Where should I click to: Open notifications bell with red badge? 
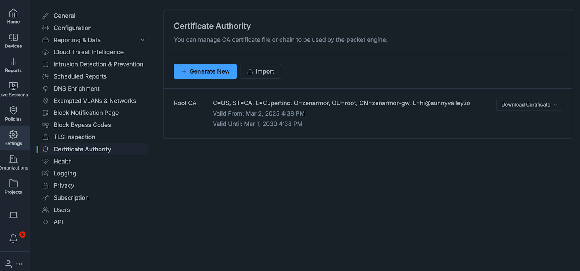pyautogui.click(x=13, y=238)
